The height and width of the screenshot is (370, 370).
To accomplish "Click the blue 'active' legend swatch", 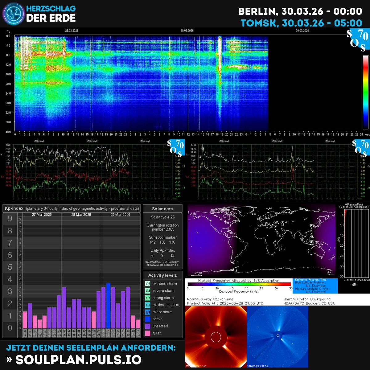I will tap(148, 319).
